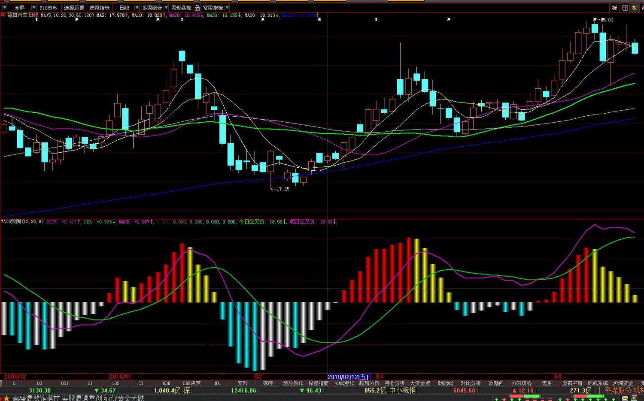The width and height of the screenshot is (644, 401).
Task: Switch to the 安邦 tab
Action: pyautogui.click(x=242, y=383)
